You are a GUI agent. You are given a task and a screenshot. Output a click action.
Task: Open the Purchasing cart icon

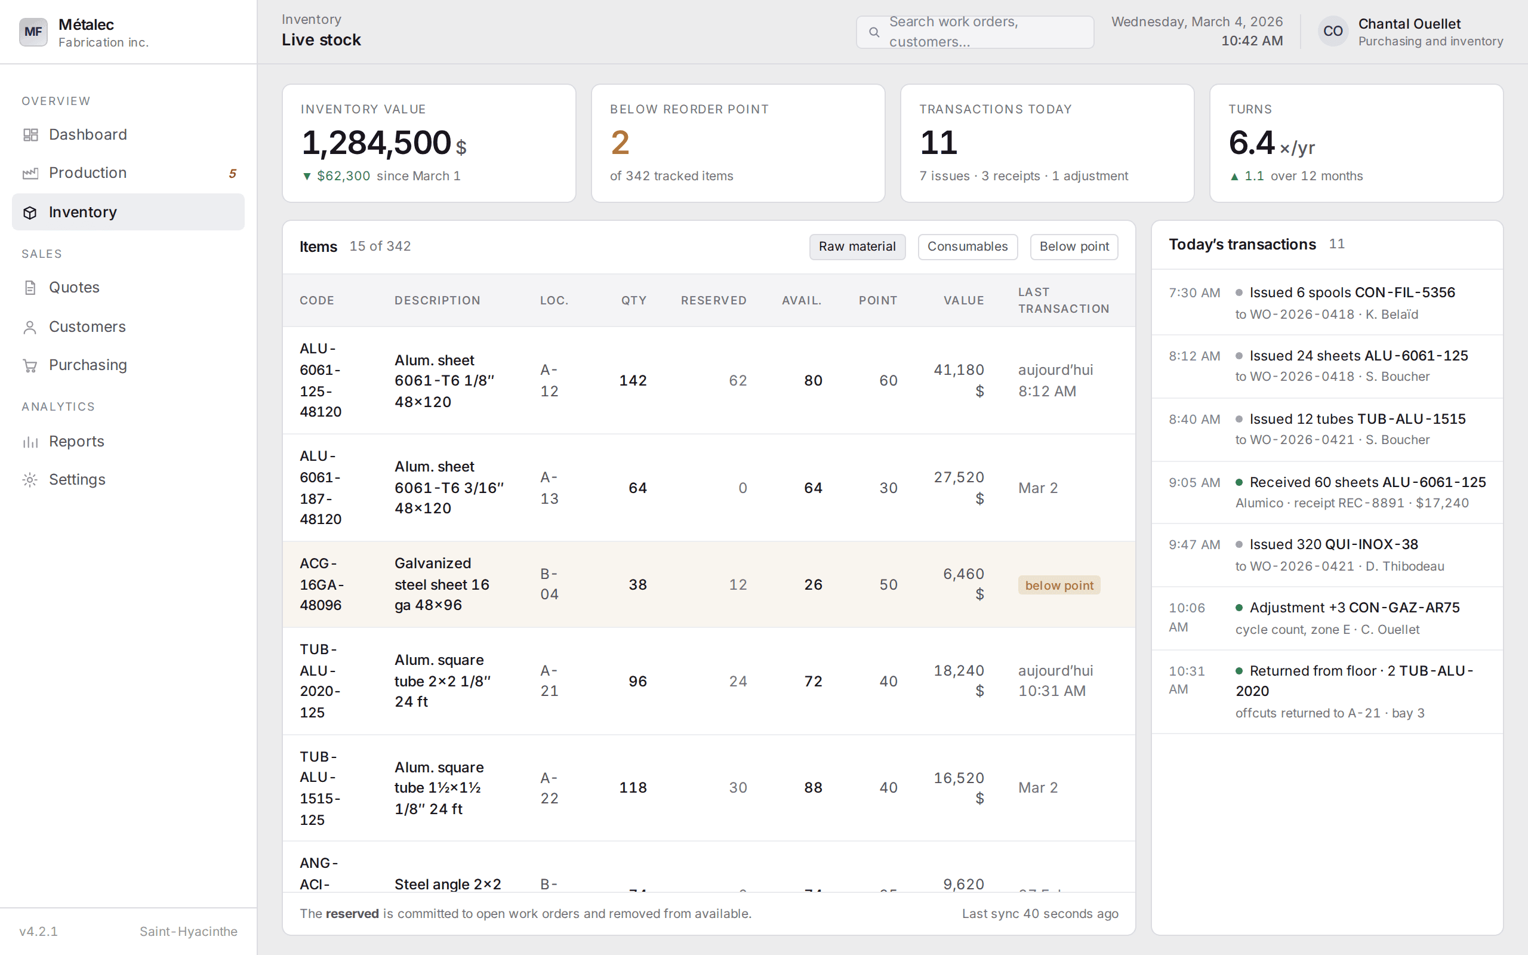[30, 366]
